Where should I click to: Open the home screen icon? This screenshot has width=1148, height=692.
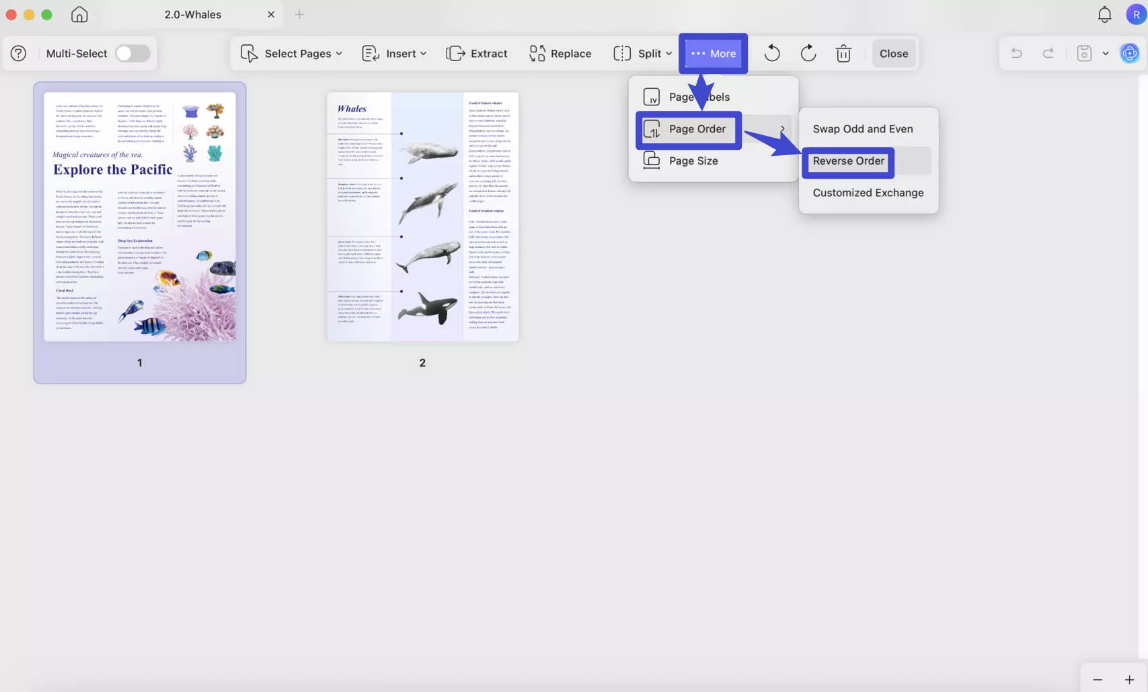pos(79,14)
